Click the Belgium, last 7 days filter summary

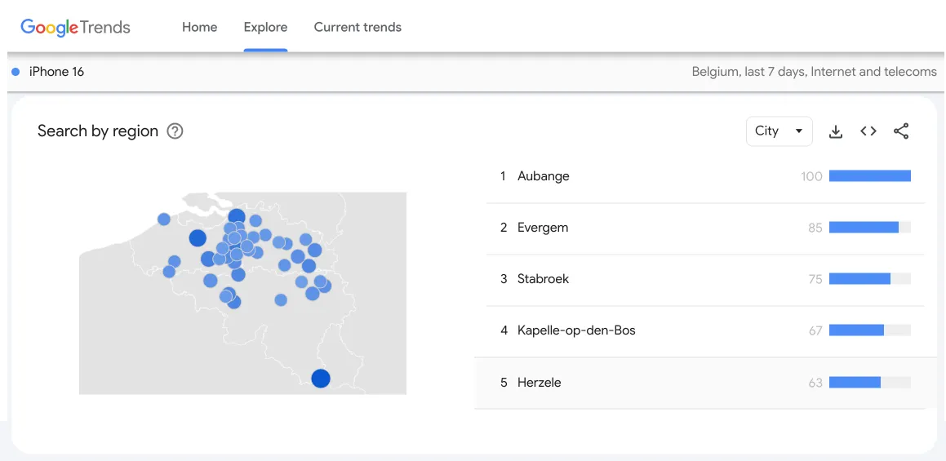[x=814, y=72]
